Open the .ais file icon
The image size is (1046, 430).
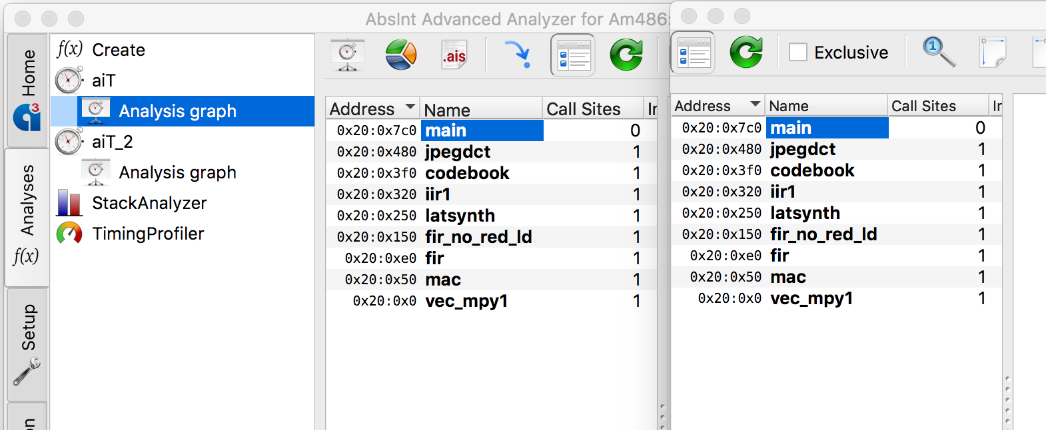[454, 55]
